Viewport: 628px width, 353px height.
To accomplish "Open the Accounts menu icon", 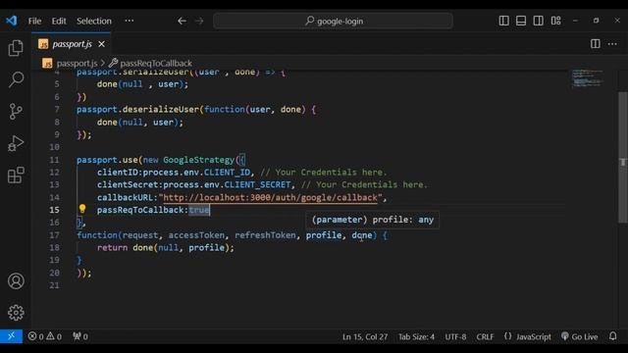I will (16, 281).
